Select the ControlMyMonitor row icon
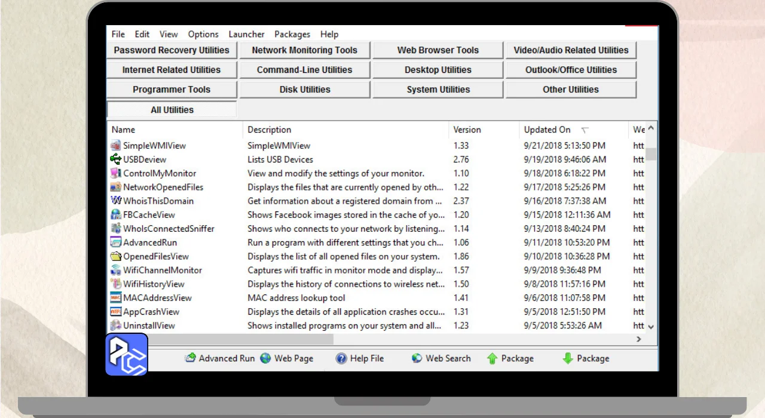 (116, 173)
